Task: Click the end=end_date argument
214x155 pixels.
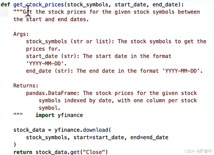Action: (149, 137)
